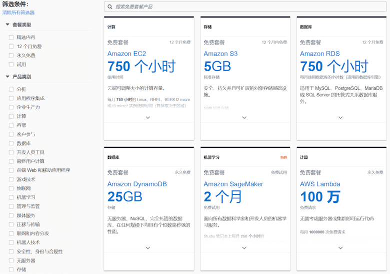Click the 2 个月 text on SageMaker card
Screen dimensions: 390x274
pyautogui.click(x=222, y=197)
